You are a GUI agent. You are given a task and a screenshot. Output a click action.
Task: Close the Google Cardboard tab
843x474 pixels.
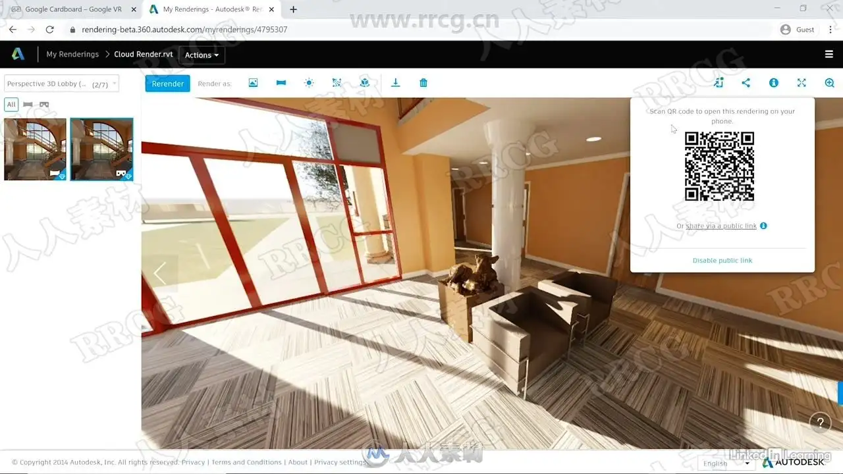tap(134, 9)
